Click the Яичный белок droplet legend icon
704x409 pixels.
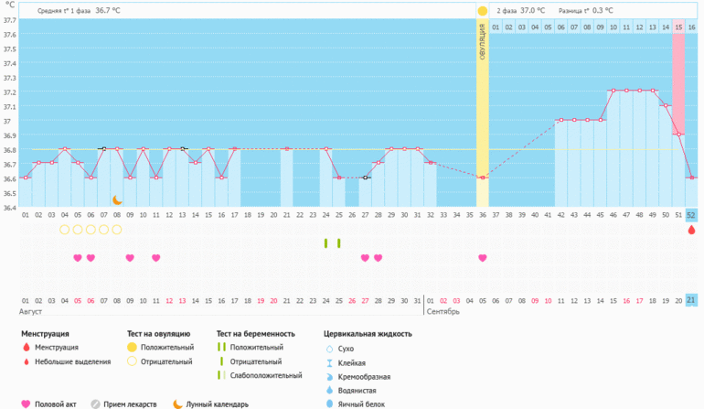(x=329, y=403)
